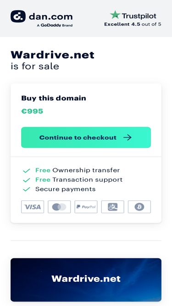This screenshot has width=172, height=306.
Task: Click the dan.com logo icon
Action: click(x=18, y=17)
